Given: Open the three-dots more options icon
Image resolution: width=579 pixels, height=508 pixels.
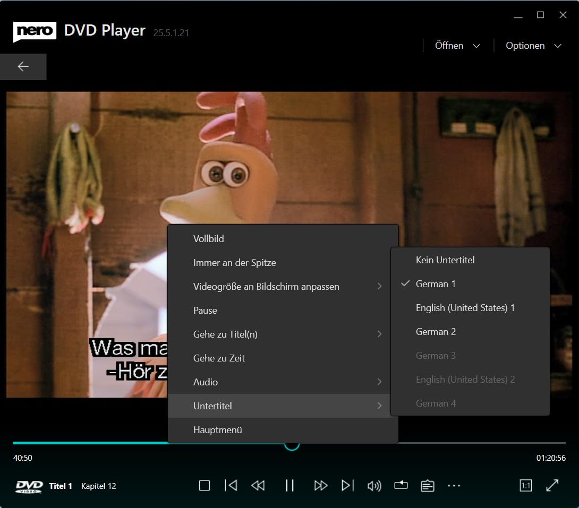Looking at the screenshot, I should (454, 486).
